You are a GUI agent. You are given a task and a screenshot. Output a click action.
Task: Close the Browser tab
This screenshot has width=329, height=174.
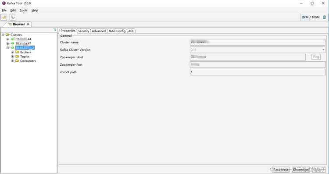coord(28,24)
